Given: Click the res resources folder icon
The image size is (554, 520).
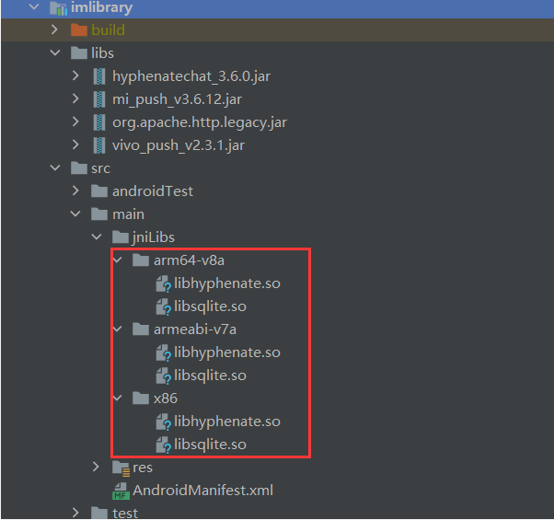Looking at the screenshot, I should coord(121,468).
